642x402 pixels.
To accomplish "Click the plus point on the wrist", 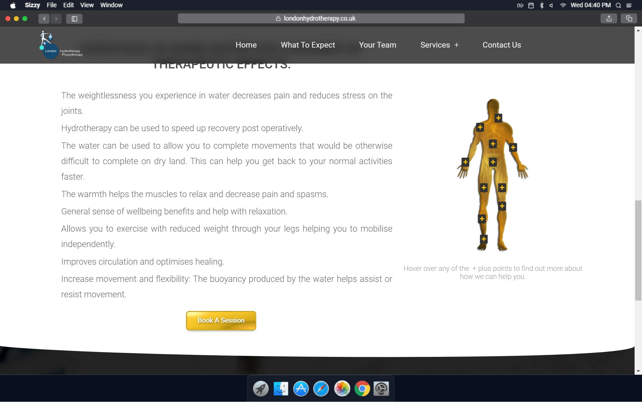I will pyautogui.click(x=465, y=162).
